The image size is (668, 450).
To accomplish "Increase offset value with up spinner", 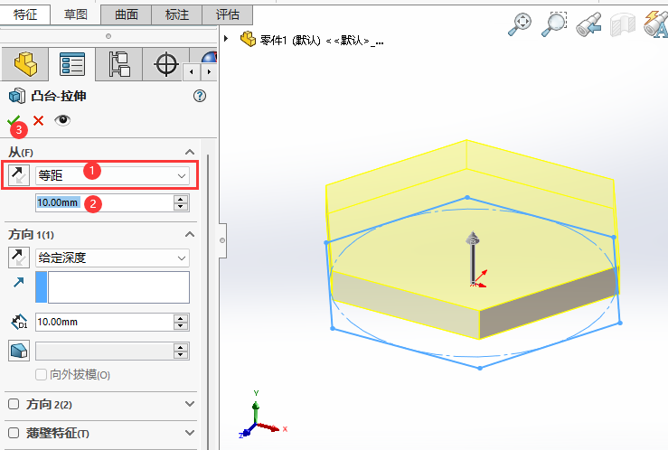I will coord(181,199).
